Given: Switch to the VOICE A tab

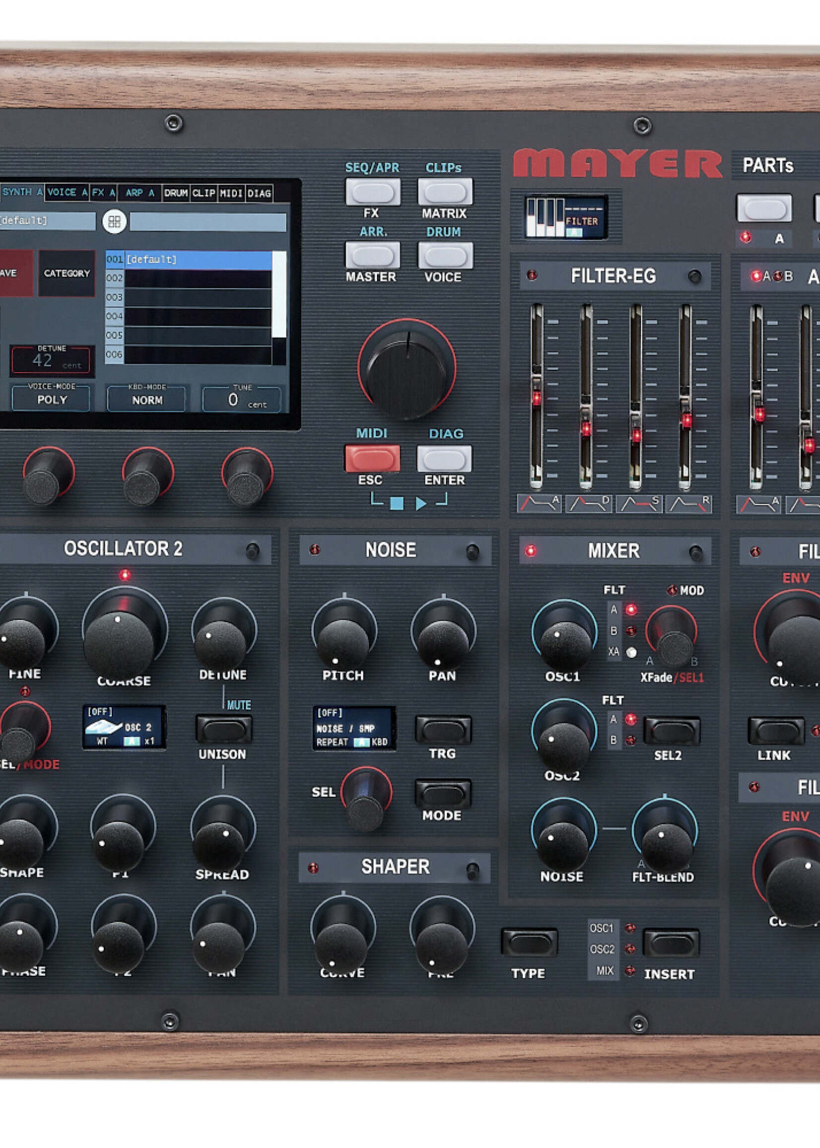Looking at the screenshot, I should coord(67,193).
